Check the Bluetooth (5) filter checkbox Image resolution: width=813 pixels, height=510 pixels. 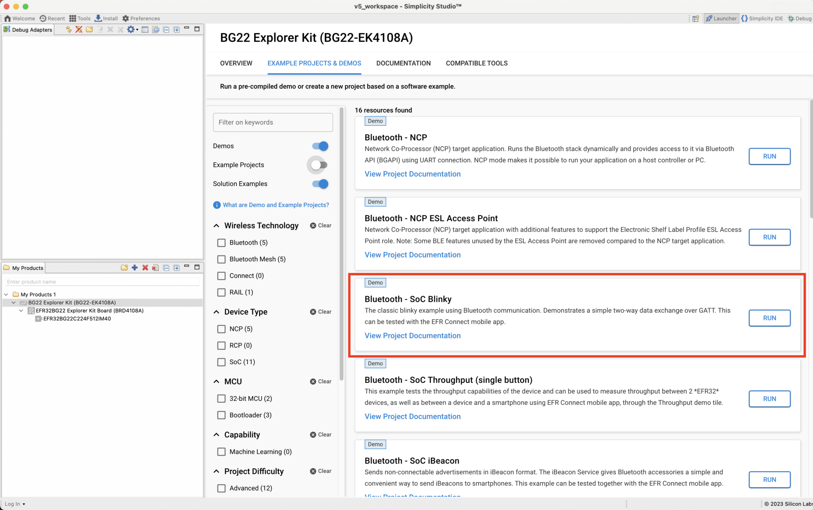222,242
